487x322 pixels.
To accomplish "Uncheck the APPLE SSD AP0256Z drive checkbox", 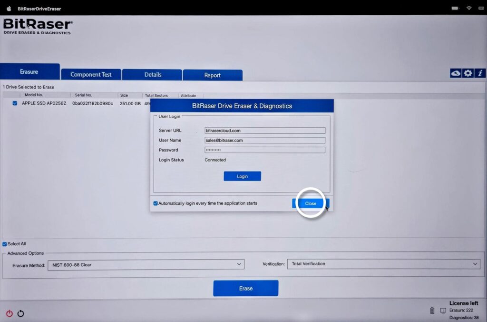I will click(x=15, y=103).
